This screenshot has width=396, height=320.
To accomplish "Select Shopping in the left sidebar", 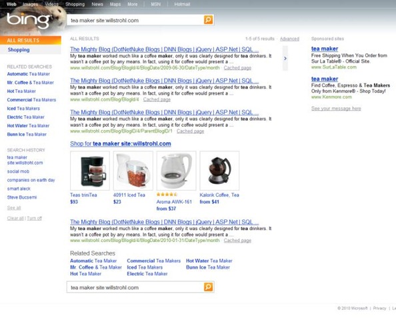I will coord(19,50).
